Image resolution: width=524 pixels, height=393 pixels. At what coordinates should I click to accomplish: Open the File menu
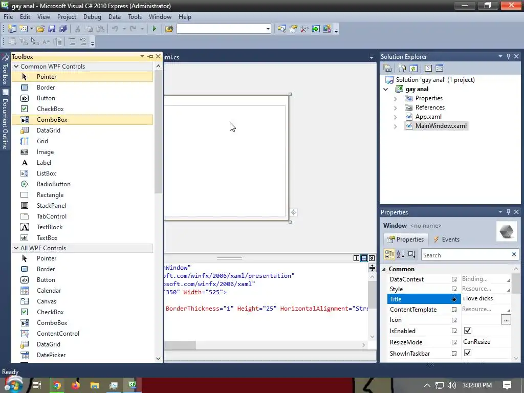pos(8,17)
